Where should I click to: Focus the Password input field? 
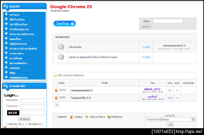pyautogui.click(x=33, y=107)
